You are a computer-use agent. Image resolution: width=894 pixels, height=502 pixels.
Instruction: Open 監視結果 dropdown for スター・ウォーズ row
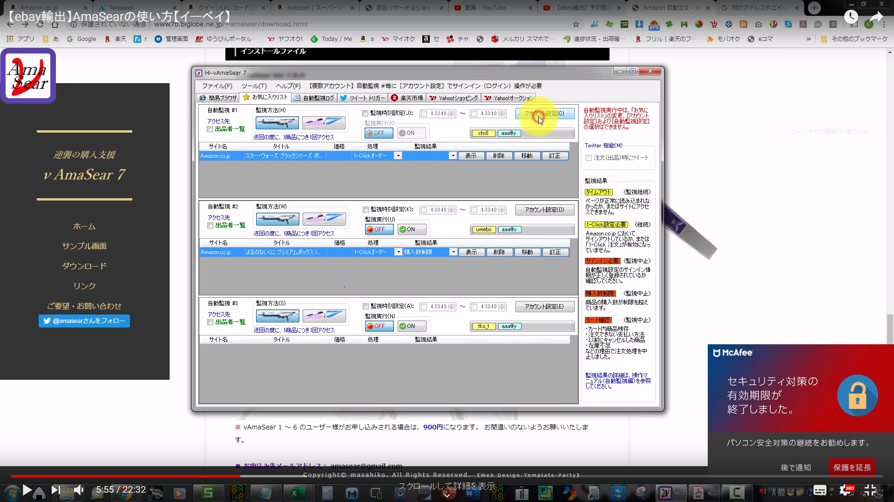click(x=453, y=156)
